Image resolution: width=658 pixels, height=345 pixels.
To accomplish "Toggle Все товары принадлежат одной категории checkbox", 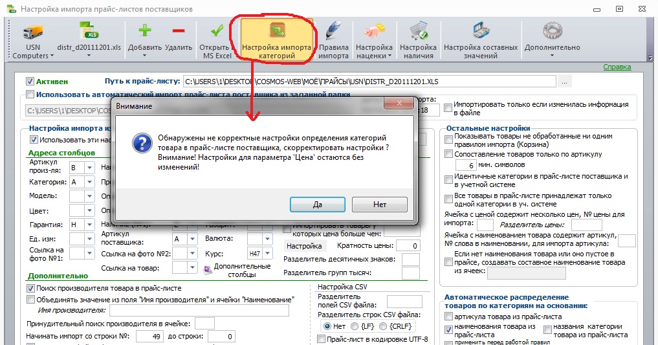I will pyautogui.click(x=448, y=199).
